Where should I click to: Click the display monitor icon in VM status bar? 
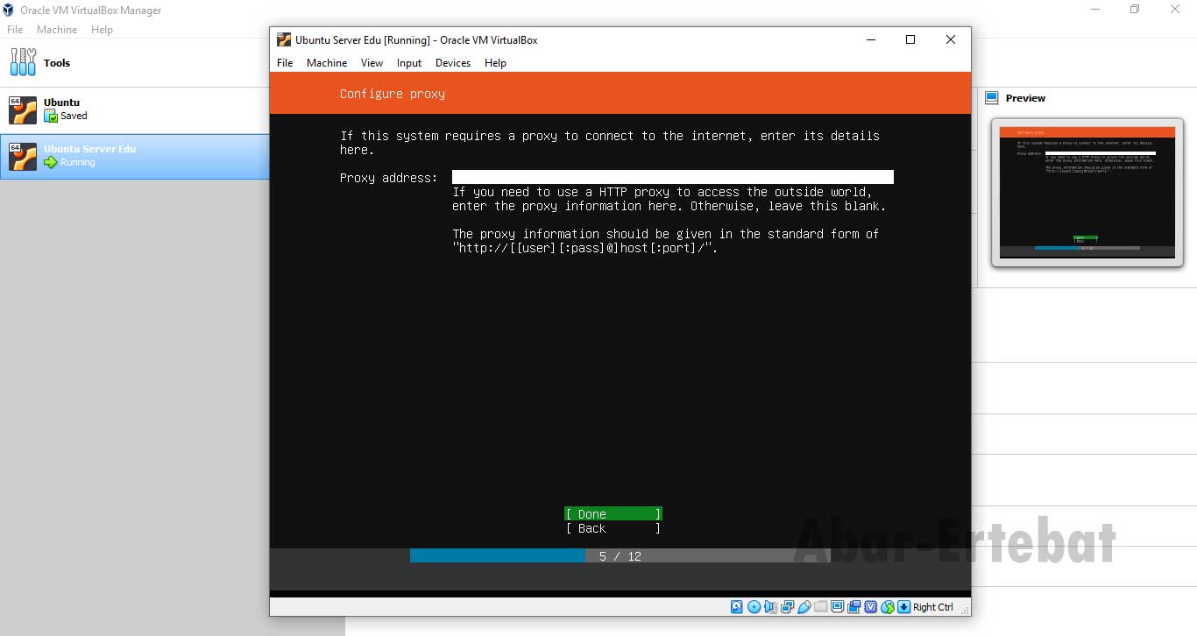tap(838, 607)
